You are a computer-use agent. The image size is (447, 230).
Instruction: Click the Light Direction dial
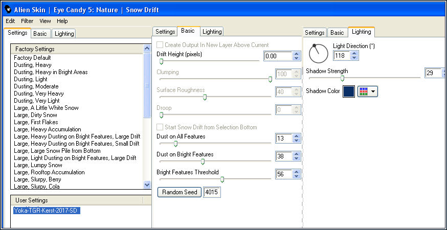coord(319,53)
